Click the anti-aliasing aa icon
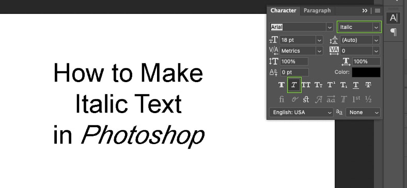Viewport: 407px width, 188px height. point(339,112)
